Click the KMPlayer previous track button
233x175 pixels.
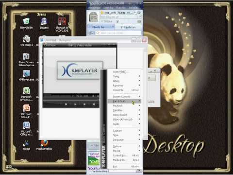66,104
